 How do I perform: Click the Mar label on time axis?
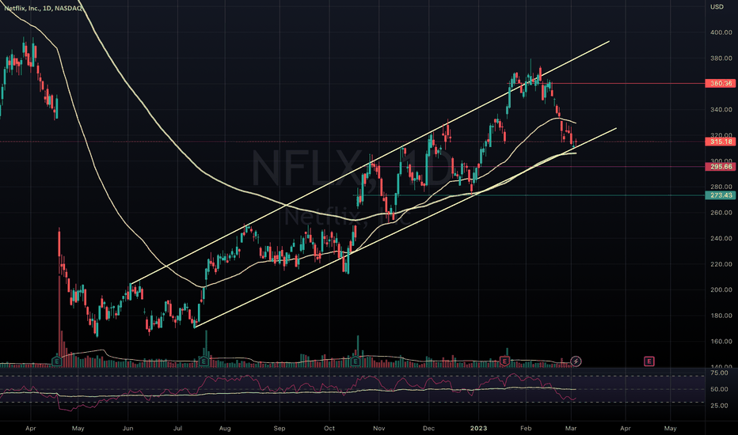coord(571,428)
